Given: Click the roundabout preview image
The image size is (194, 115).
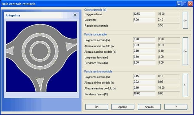Looking at the screenshot, I should (42, 57).
